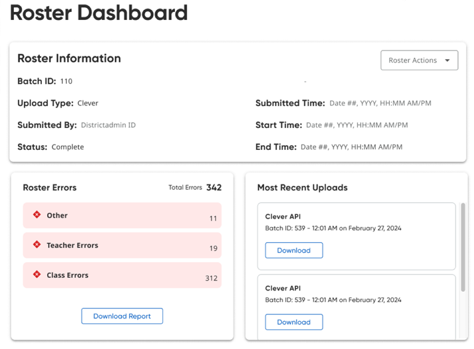This screenshot has height=349, width=474.
Task: Click the Other error count 11
Action: point(213,218)
